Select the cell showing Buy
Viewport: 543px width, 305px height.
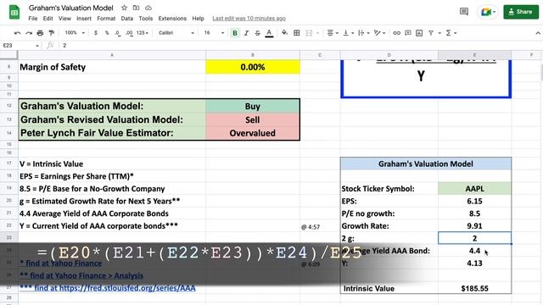tap(253, 106)
